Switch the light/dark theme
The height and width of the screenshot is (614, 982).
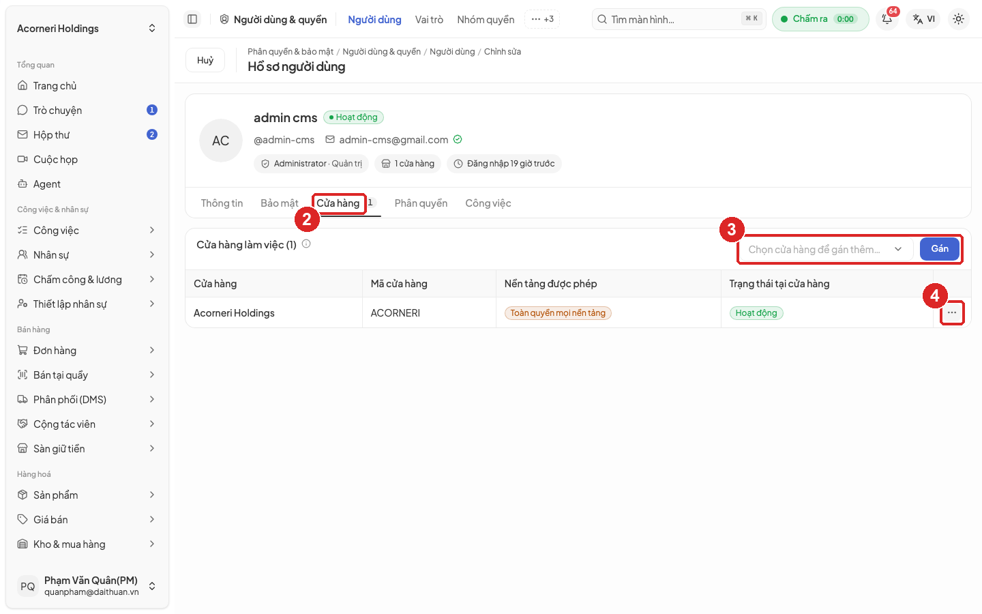point(958,19)
